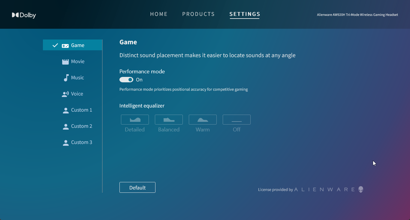The width and height of the screenshot is (410, 220).
Task: Click the Custom 2 person icon
Action: pyautogui.click(x=66, y=126)
